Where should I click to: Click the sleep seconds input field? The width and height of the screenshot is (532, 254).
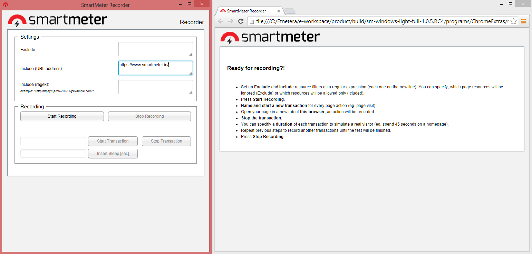(53, 154)
